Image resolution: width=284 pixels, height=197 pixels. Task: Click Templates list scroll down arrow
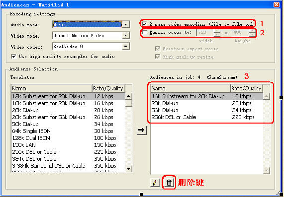[129, 169]
